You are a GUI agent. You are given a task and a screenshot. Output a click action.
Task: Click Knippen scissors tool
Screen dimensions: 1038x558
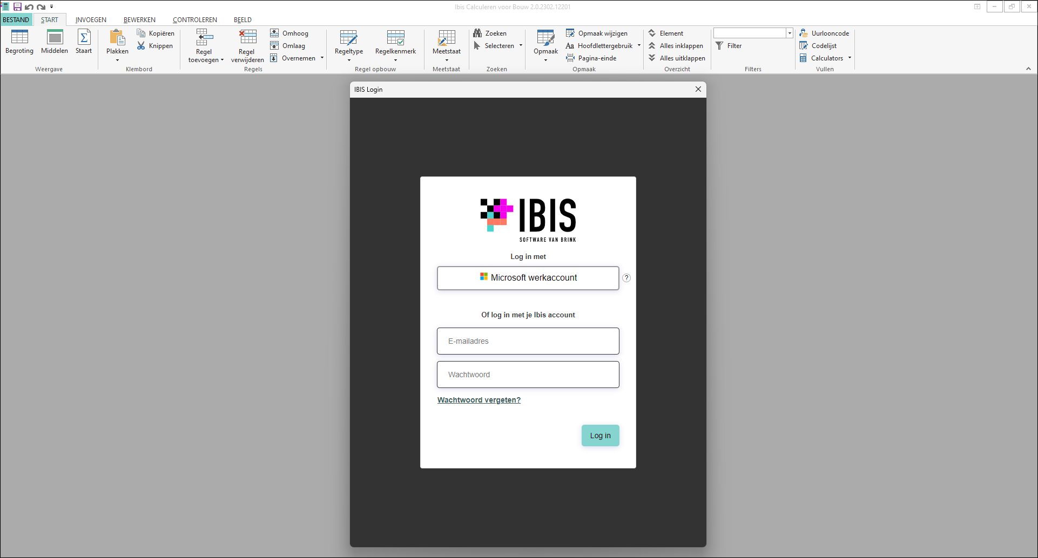coord(155,46)
